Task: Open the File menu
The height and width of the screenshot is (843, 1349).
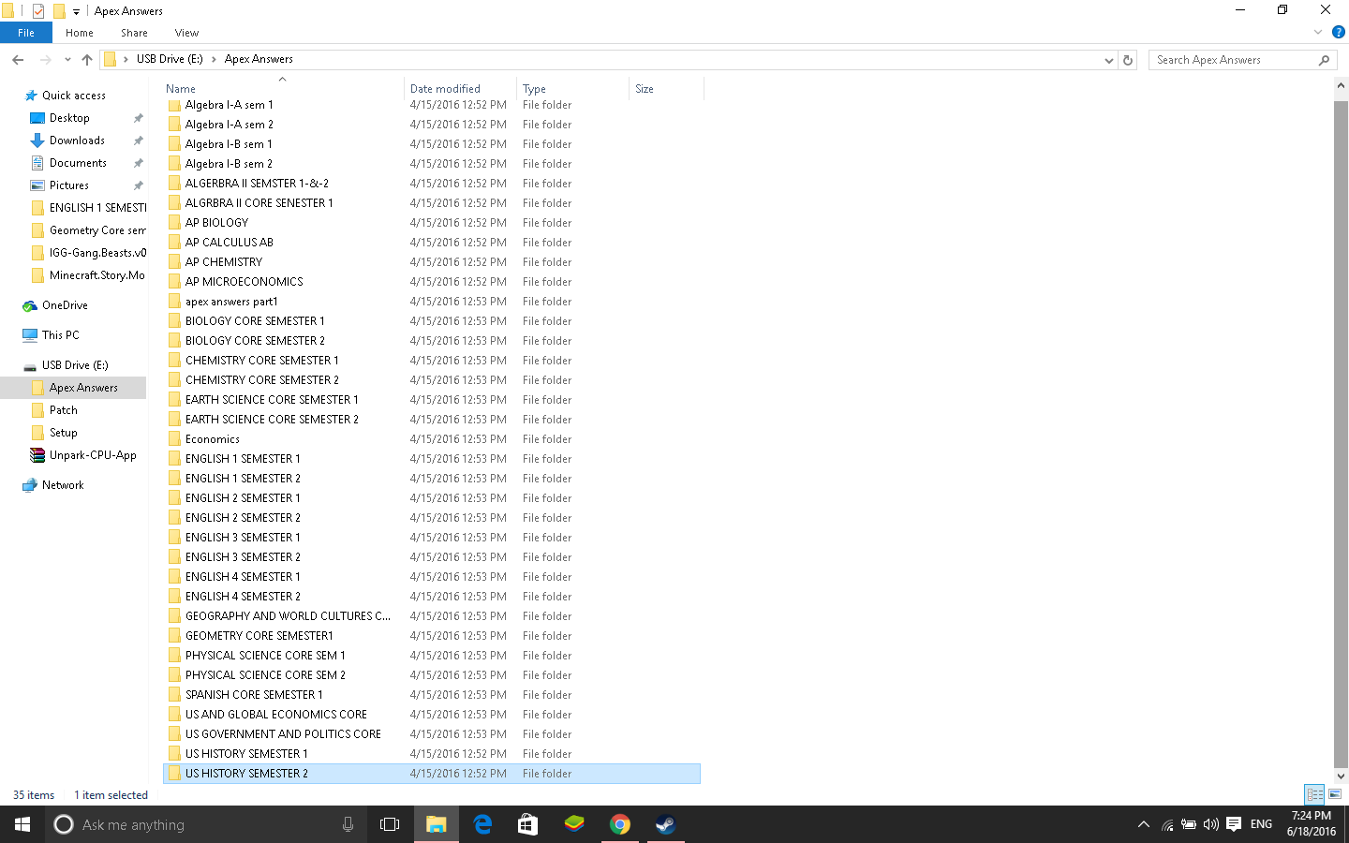Action: (26, 33)
